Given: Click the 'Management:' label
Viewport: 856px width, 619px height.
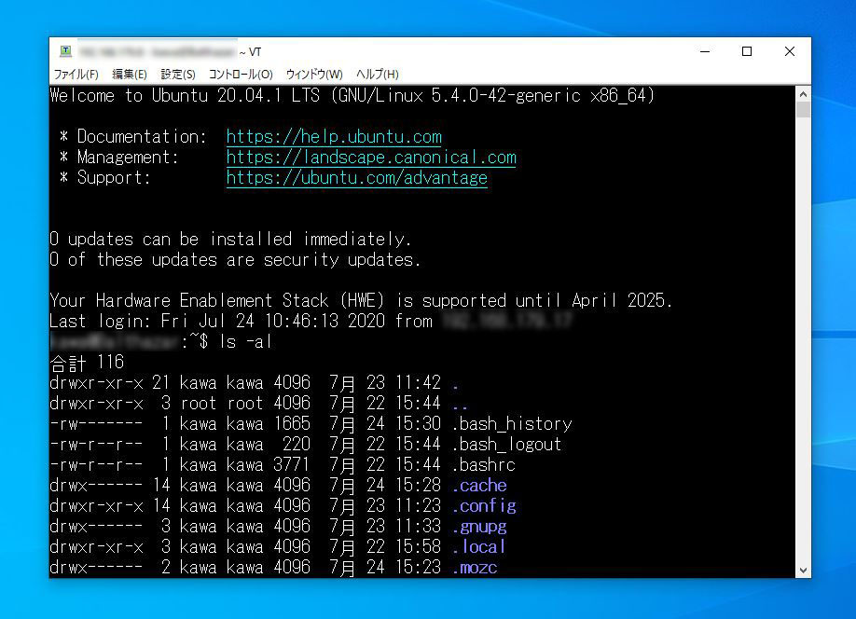Looking at the screenshot, I should pos(128,158).
